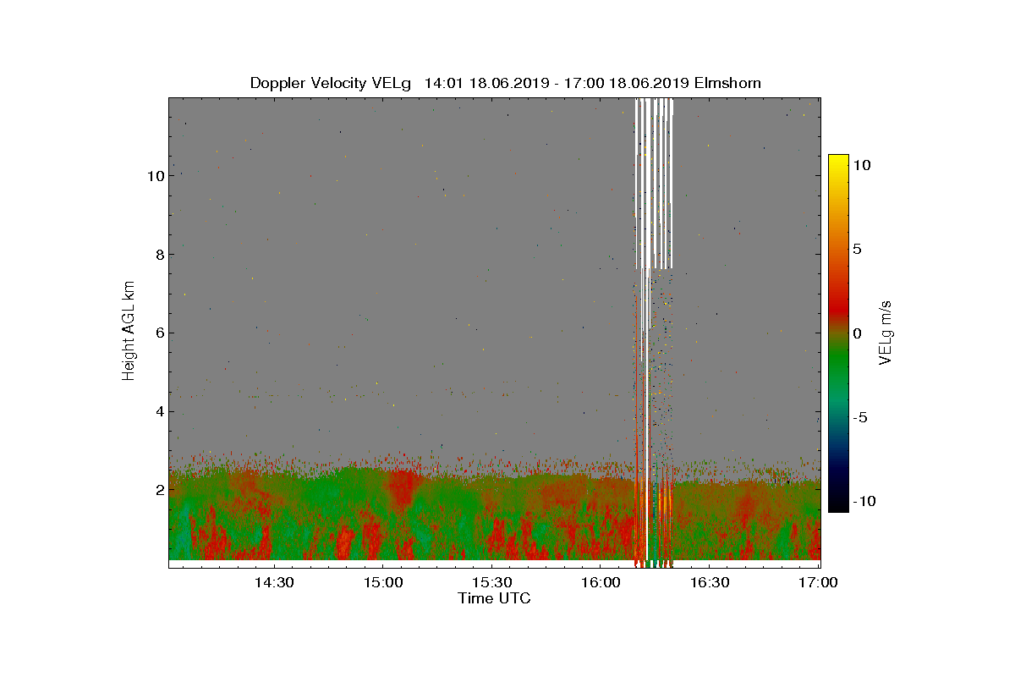
Task: Select the 16:00 time tick label
Action: point(601,583)
